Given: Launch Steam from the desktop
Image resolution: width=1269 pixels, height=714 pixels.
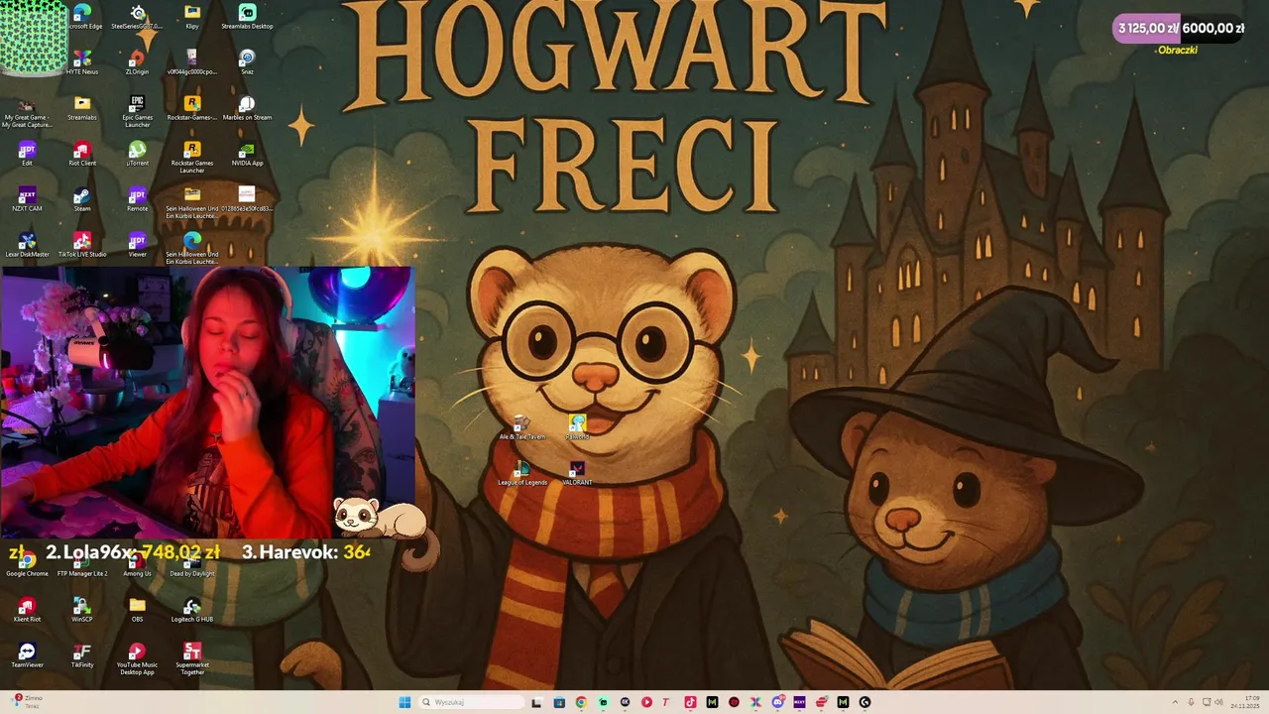Looking at the screenshot, I should 82,199.
